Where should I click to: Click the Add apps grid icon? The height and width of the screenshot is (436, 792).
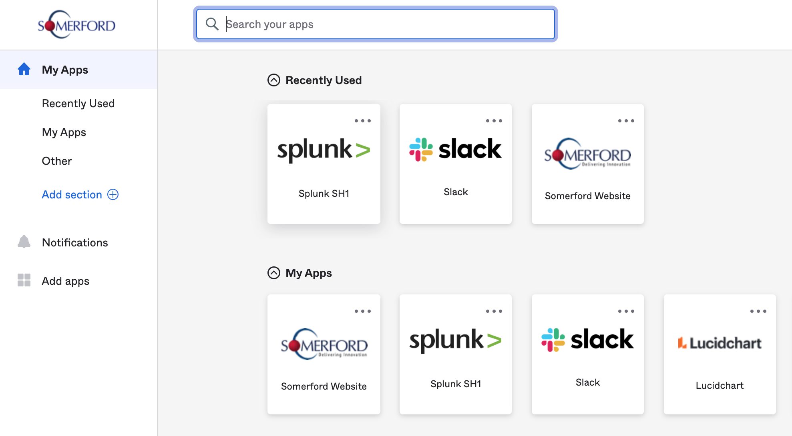point(24,280)
